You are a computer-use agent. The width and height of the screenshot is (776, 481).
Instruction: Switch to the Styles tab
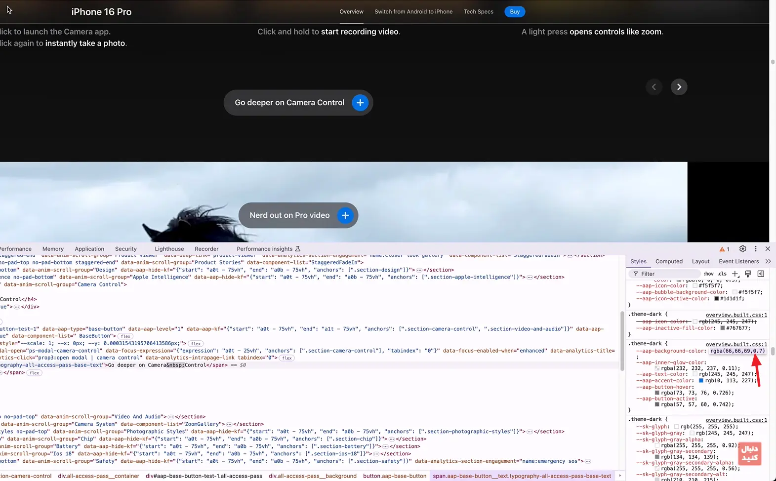click(638, 261)
